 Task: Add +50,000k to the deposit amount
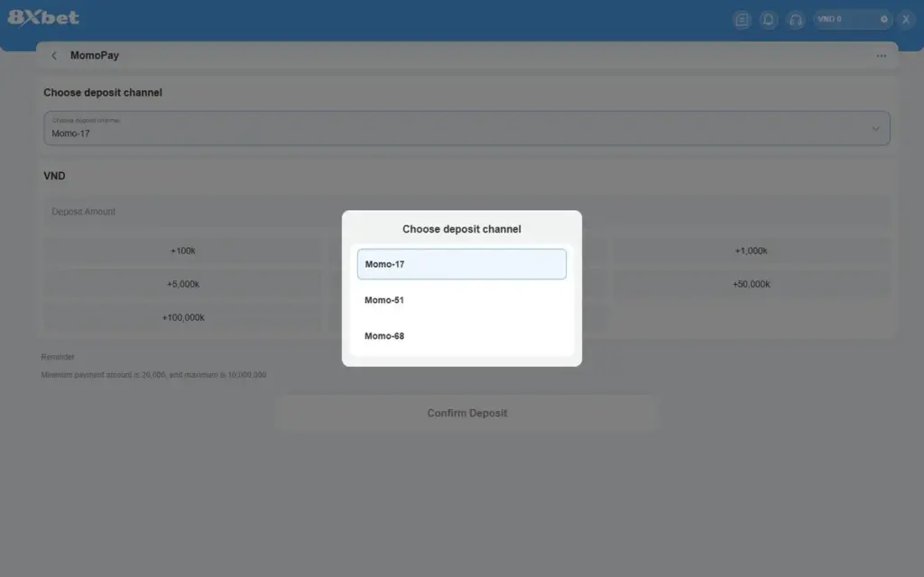click(x=752, y=284)
